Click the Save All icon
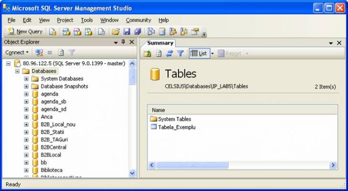Image resolution: width=348 pixels, height=191 pixels. 138,32
